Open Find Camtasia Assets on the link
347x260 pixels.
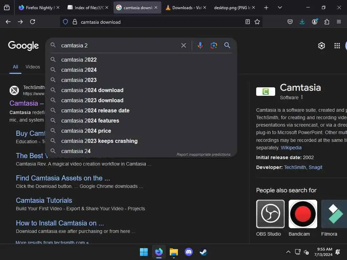(63, 178)
